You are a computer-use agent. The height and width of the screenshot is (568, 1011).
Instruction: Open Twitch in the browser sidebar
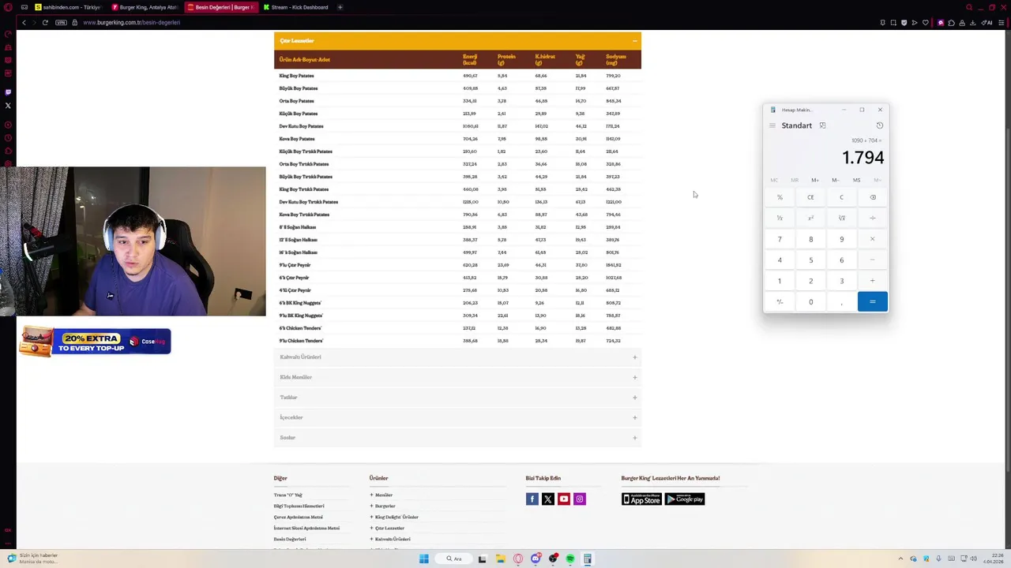pos(8,92)
